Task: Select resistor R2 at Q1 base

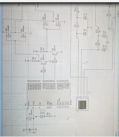Action: tap(44, 70)
